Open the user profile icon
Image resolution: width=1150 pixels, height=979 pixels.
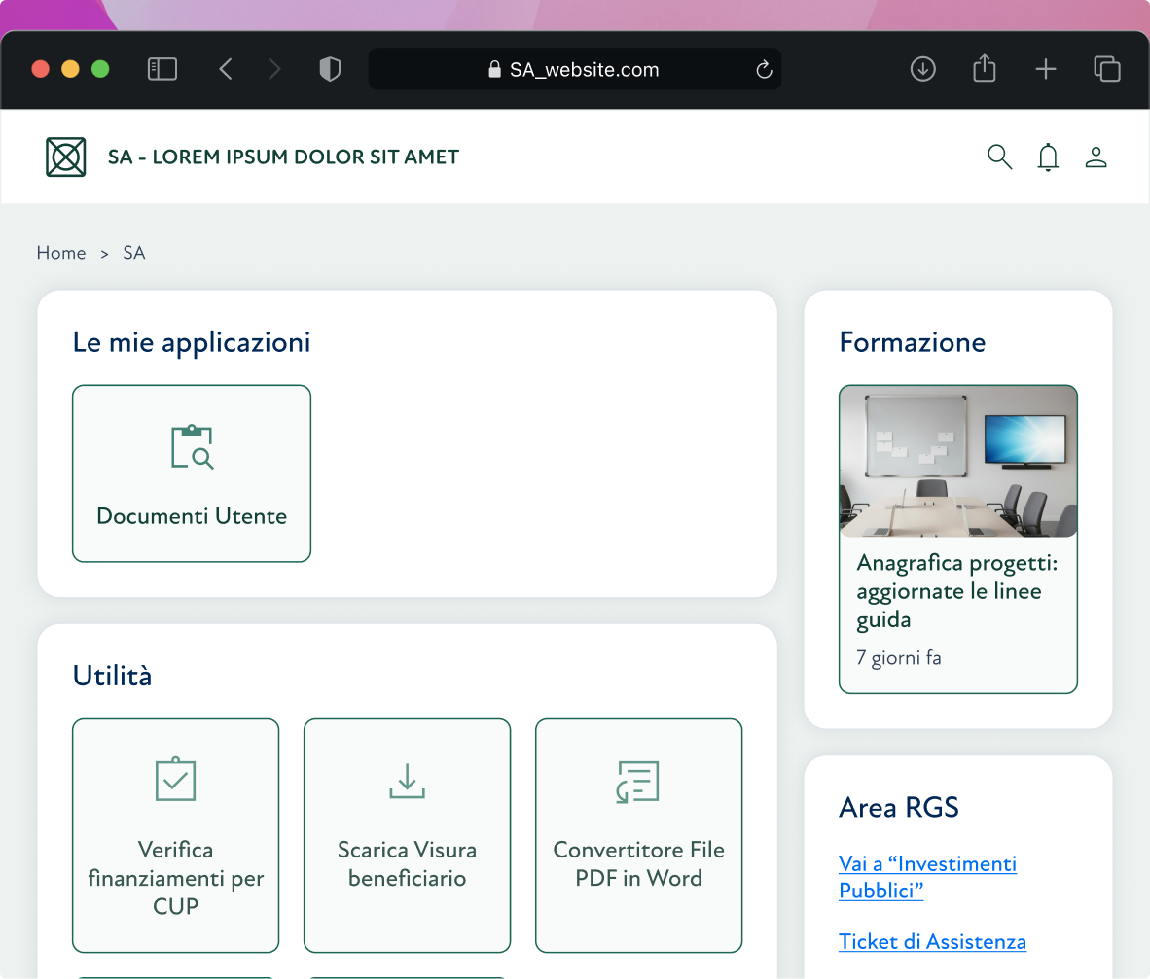click(1096, 157)
